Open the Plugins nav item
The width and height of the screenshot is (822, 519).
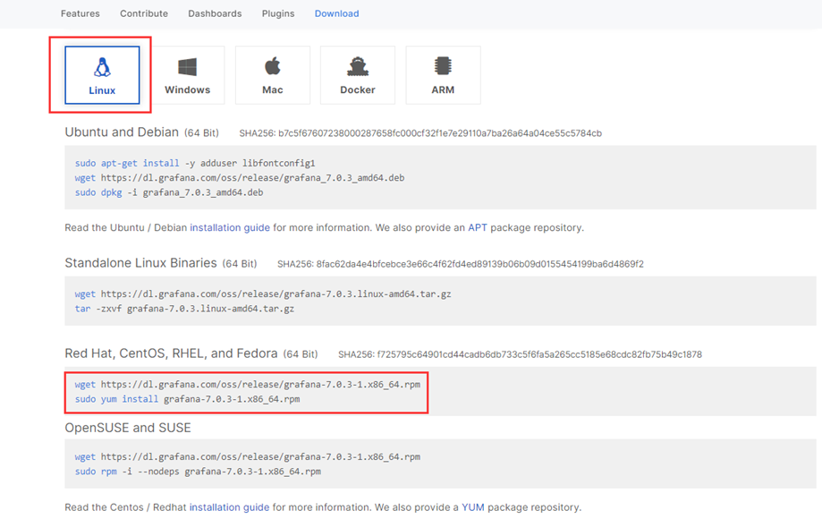click(278, 13)
